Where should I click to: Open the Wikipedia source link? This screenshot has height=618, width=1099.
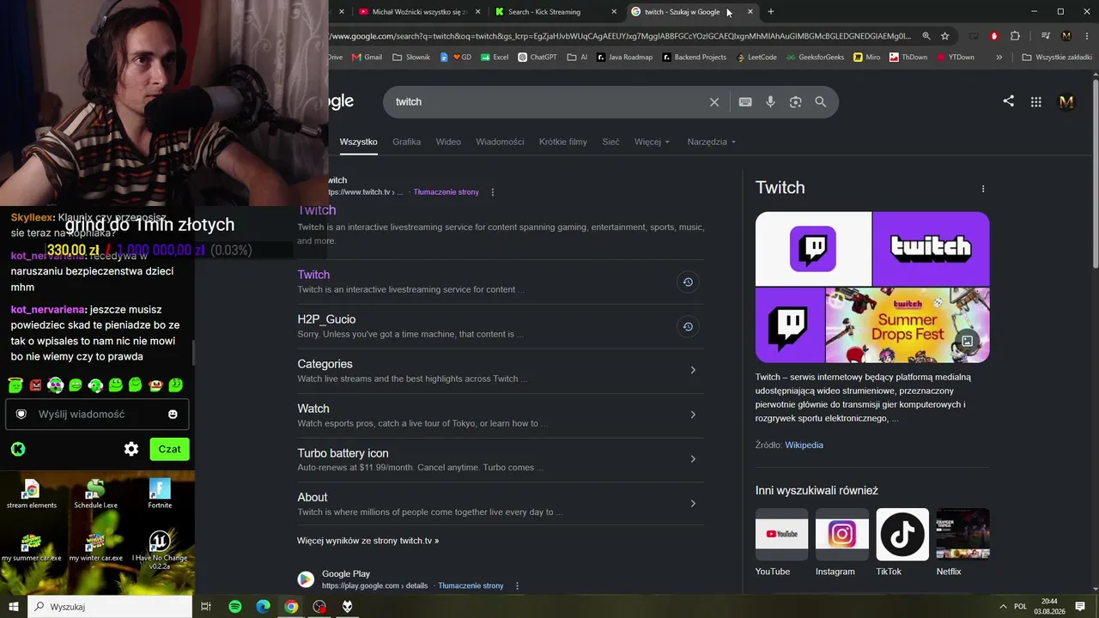[x=804, y=445]
